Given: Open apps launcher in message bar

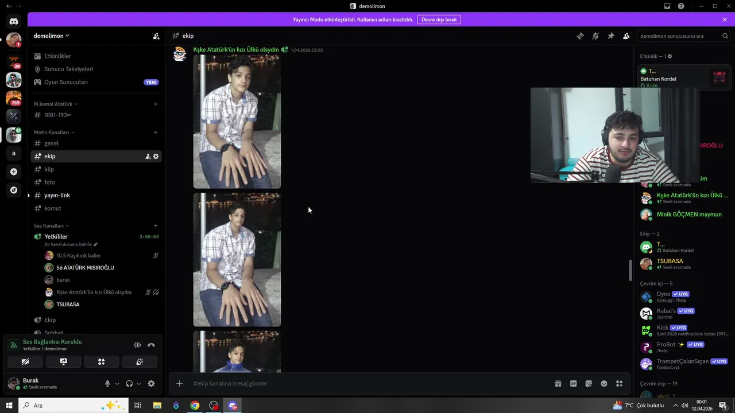Looking at the screenshot, I should (620, 384).
